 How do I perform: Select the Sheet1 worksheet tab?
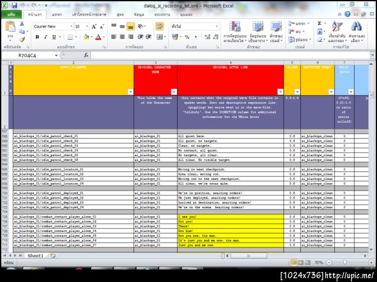pyautogui.click(x=35, y=256)
